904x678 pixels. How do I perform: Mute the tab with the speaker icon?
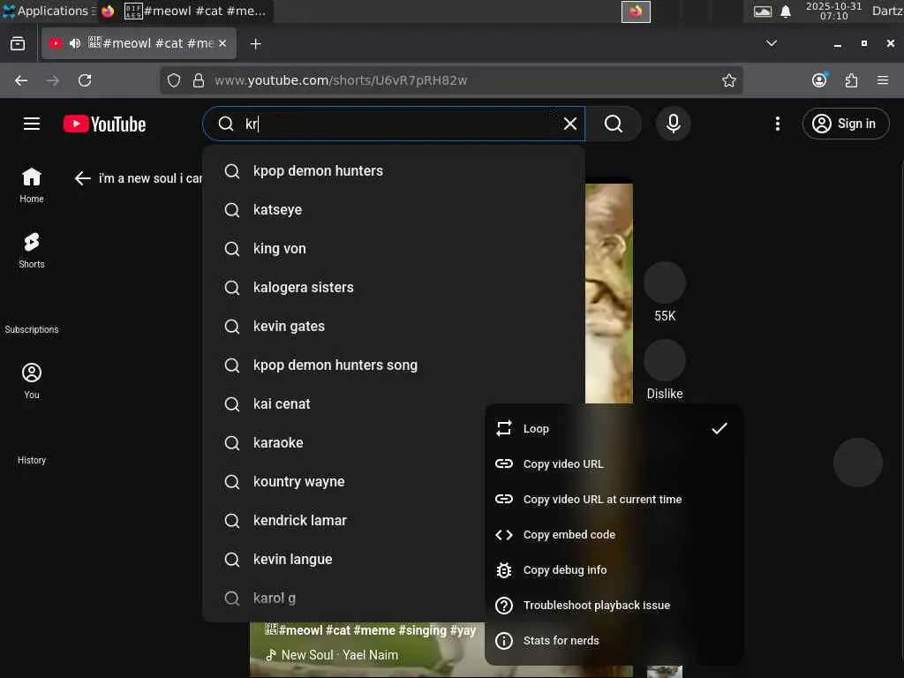(75, 43)
